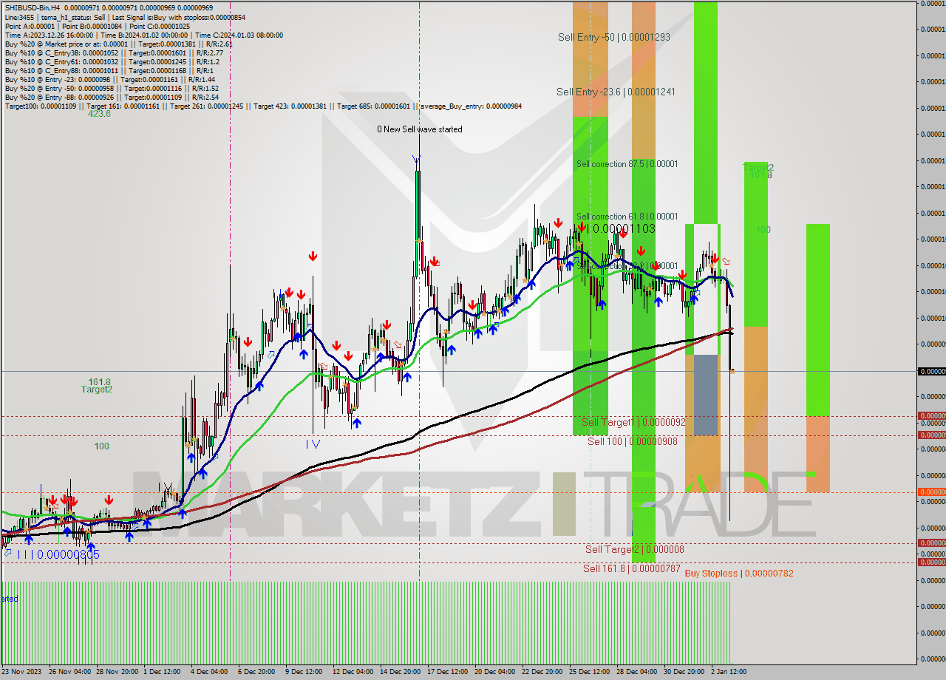Click the black current price tag on price axis
The image size is (946, 680).
coord(931,371)
